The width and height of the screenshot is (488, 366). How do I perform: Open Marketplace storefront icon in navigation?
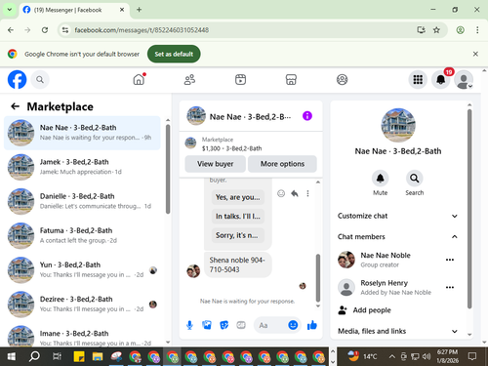point(291,79)
